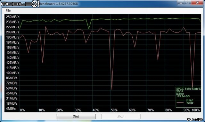Click the 72MB/s axis label
205x122 pixels.
12,83
